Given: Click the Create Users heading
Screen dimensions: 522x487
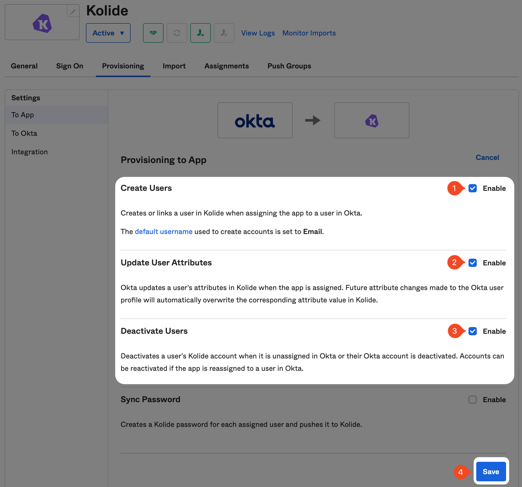Looking at the screenshot, I should coord(146,188).
